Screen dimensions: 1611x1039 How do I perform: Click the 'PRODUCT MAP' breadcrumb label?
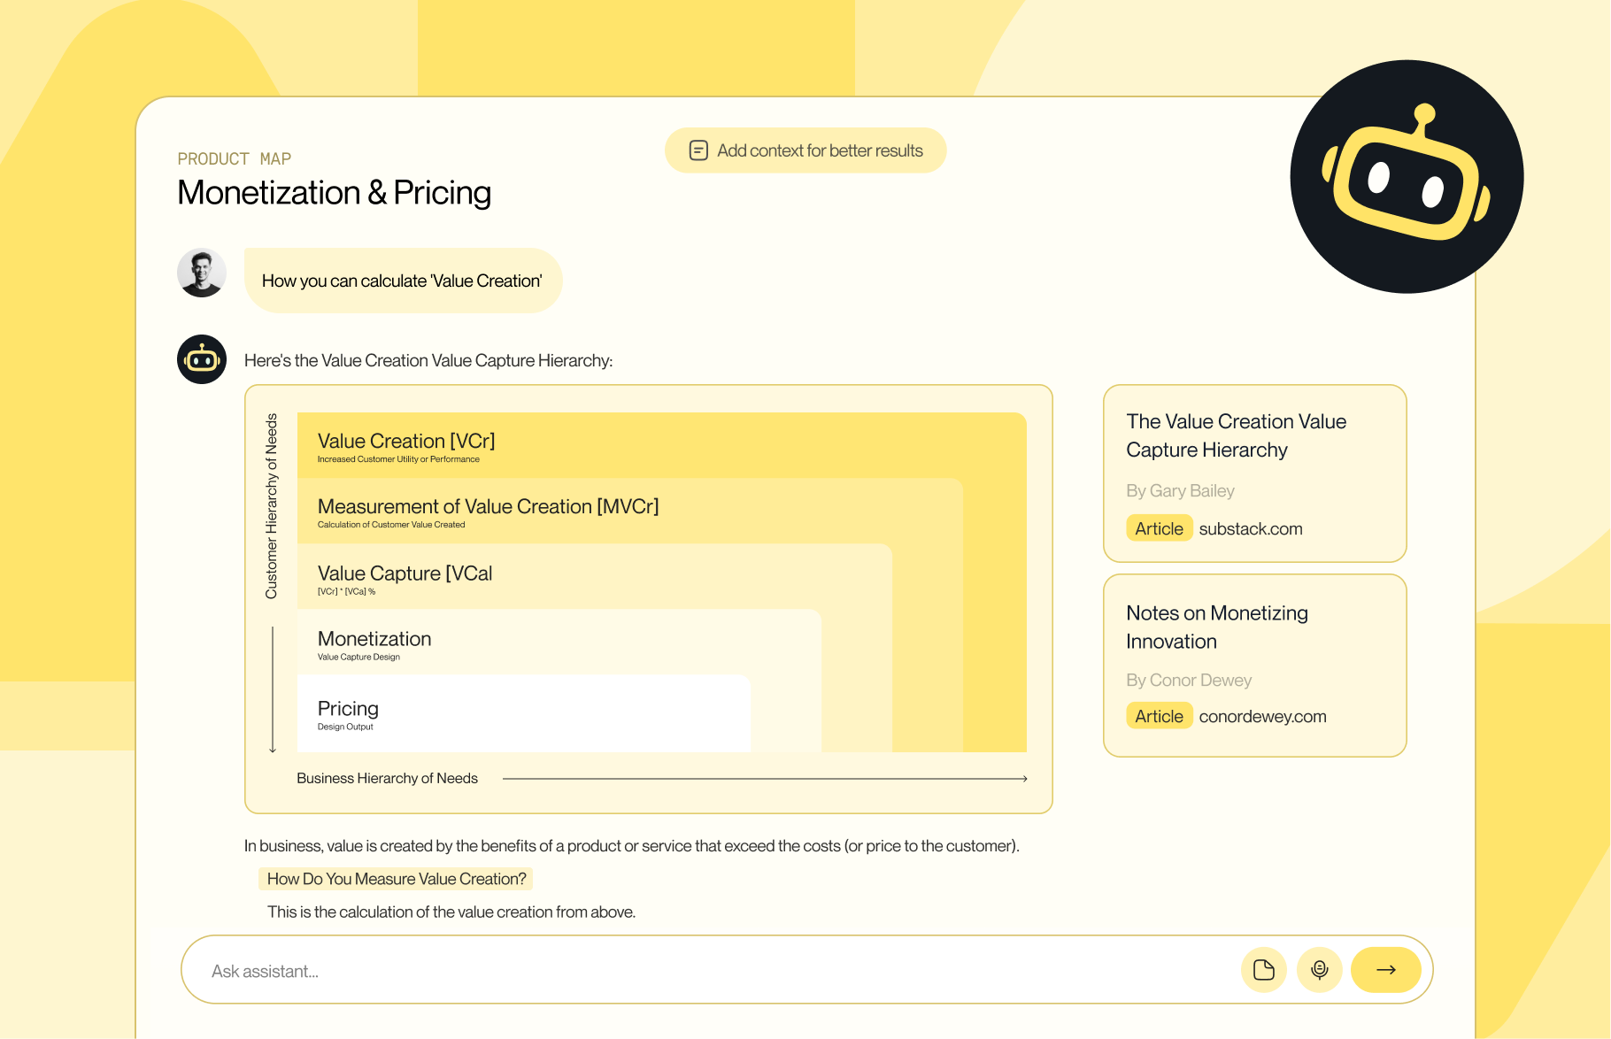click(x=235, y=159)
